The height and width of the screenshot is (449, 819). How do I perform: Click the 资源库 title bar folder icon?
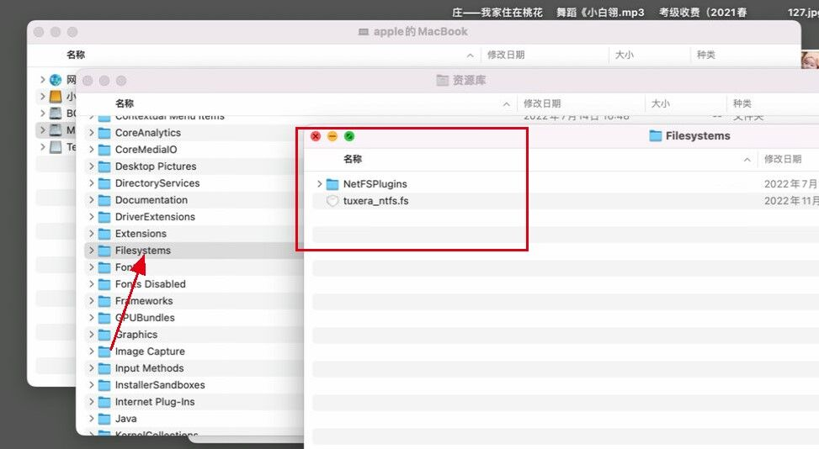(443, 81)
